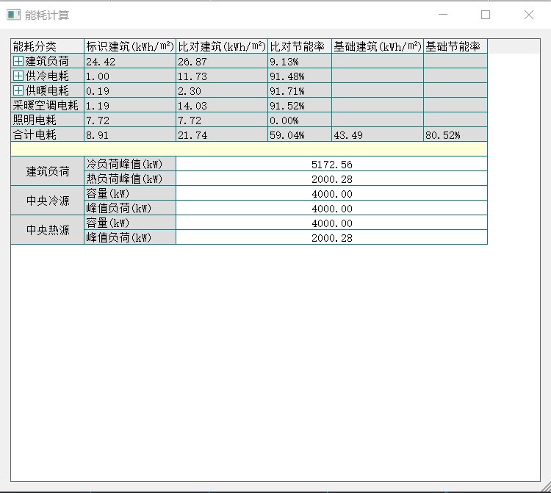Image resolution: width=551 pixels, height=493 pixels.
Task: Close the 能耗计算 window
Action: point(528,15)
